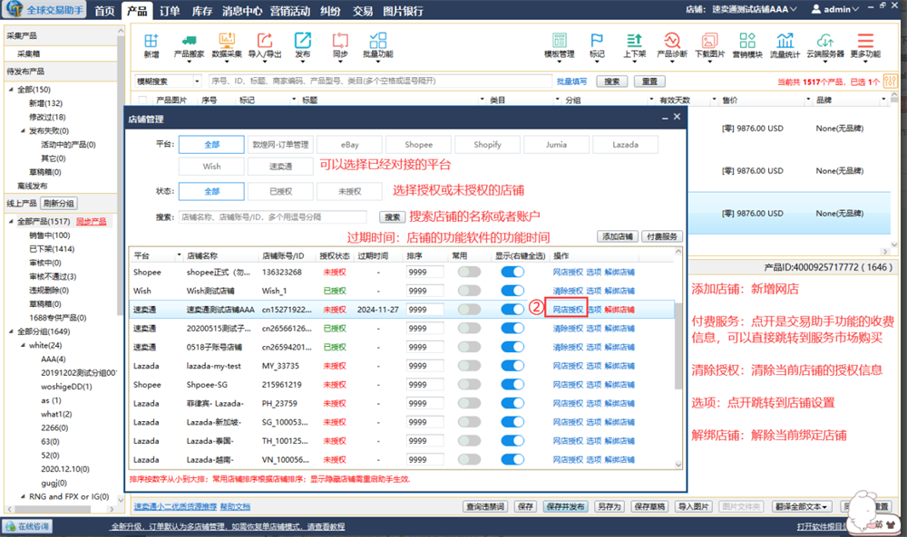The width and height of the screenshot is (907, 537).
Task: Click the left panel horizontal scrollbar
Action: (x=52, y=509)
